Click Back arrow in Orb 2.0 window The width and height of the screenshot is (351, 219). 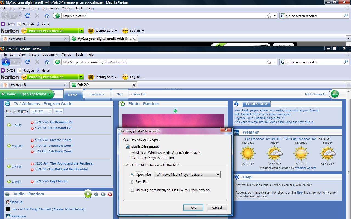(x=6, y=62)
